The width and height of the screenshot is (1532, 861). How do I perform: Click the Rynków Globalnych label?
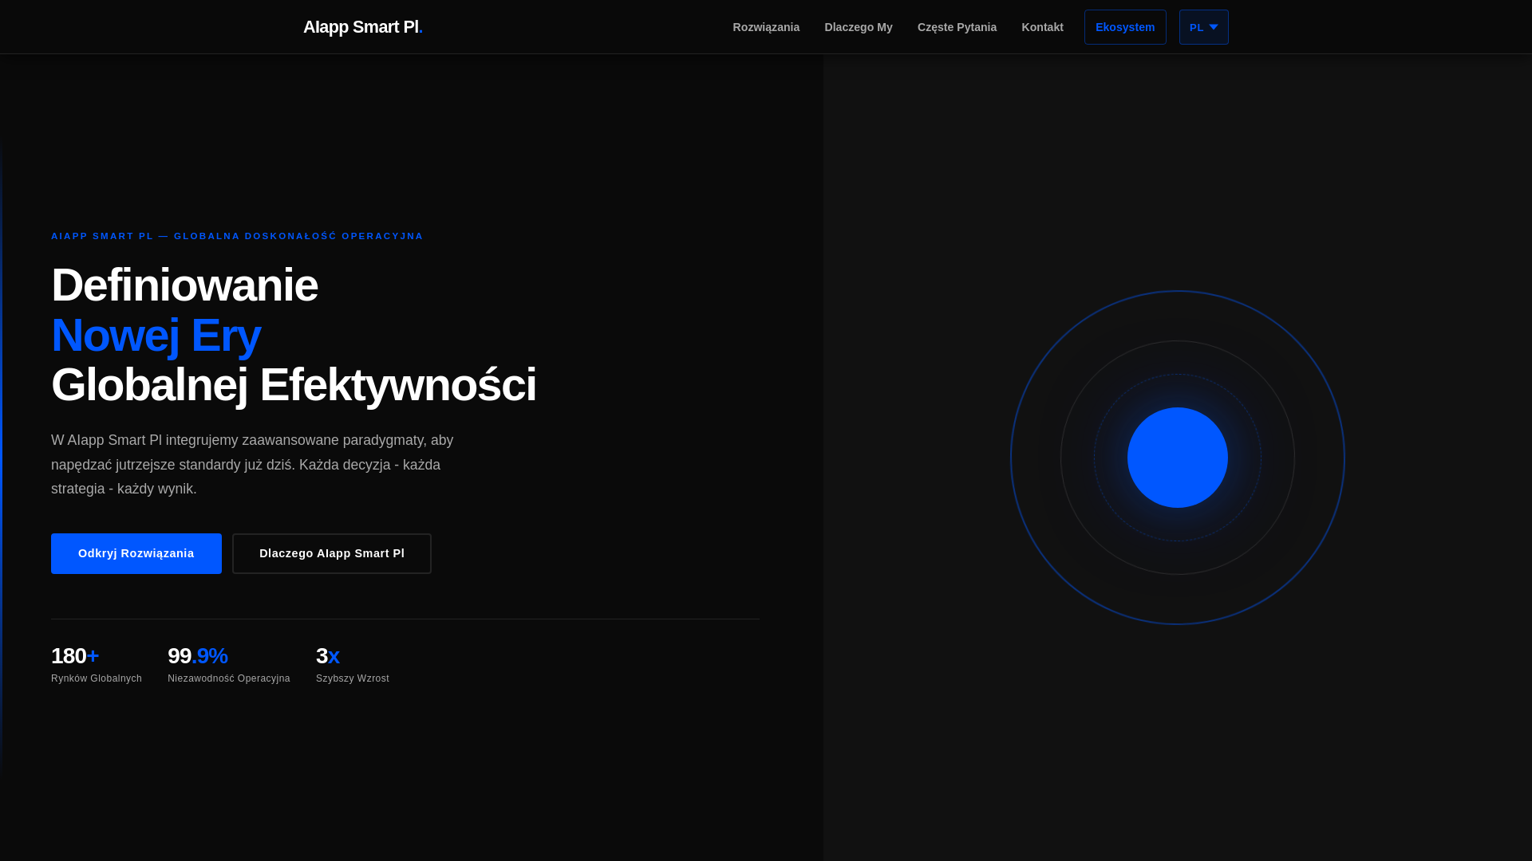97,678
